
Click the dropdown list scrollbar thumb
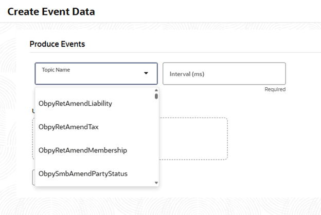tap(156, 96)
